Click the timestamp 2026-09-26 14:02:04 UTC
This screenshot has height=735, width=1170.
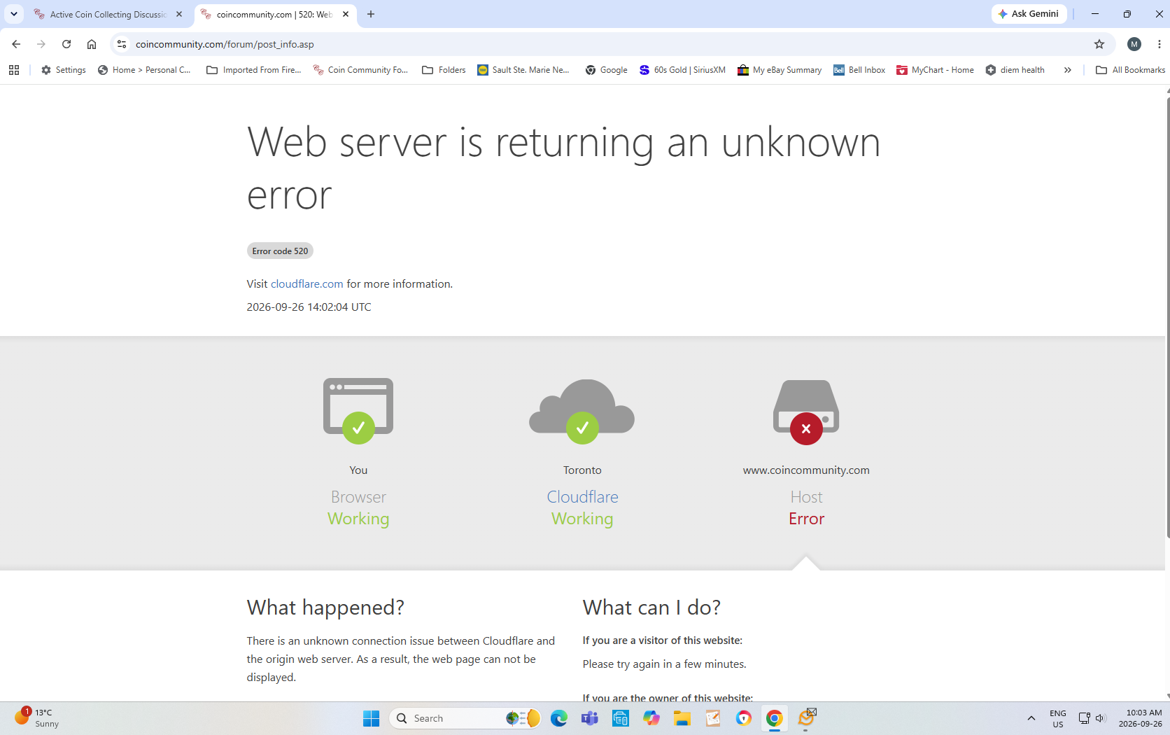pos(309,307)
